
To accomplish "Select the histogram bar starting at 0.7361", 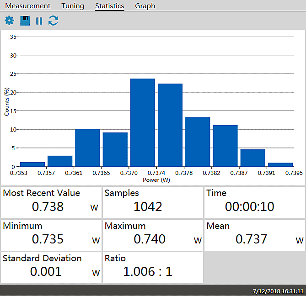I will tap(87, 148).
